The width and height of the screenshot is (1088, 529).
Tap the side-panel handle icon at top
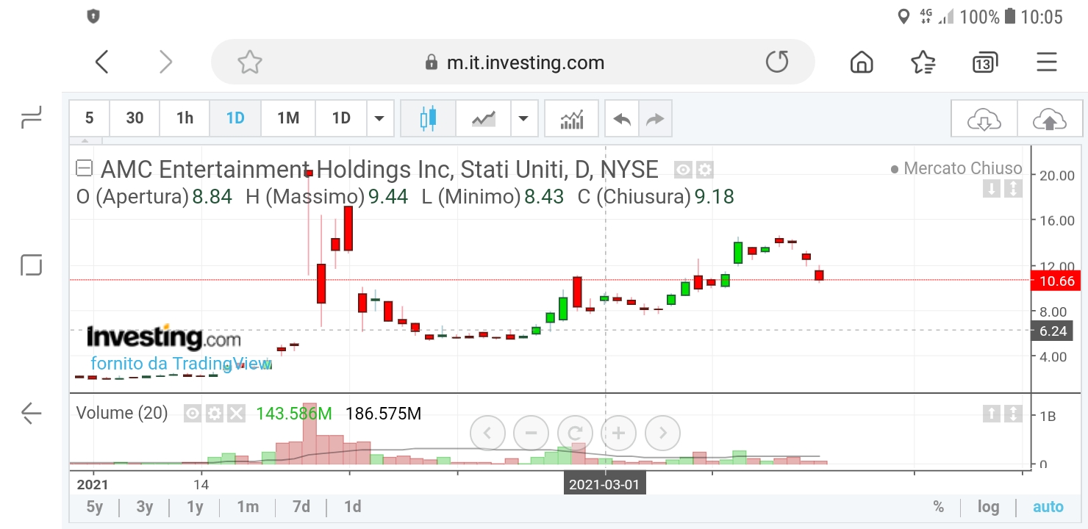tap(31, 118)
